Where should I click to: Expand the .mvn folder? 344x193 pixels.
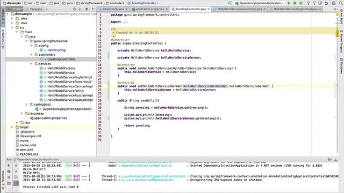pyautogui.click(x=12, y=23)
